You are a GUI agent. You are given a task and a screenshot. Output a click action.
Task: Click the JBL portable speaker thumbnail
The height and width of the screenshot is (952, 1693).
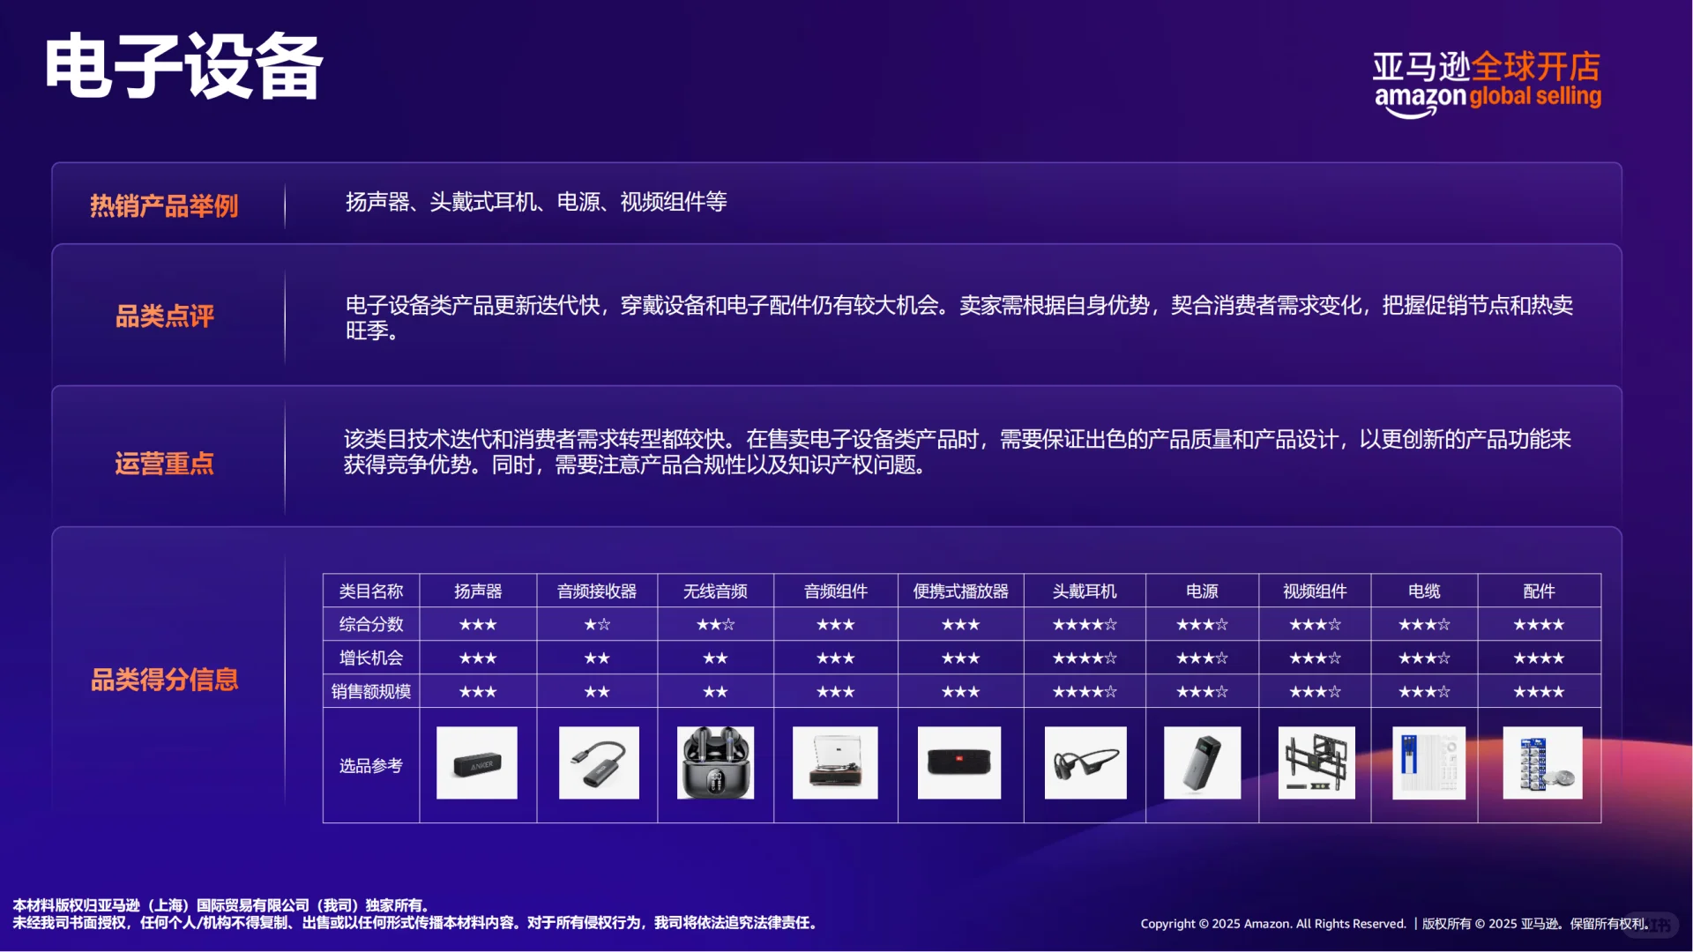click(959, 763)
